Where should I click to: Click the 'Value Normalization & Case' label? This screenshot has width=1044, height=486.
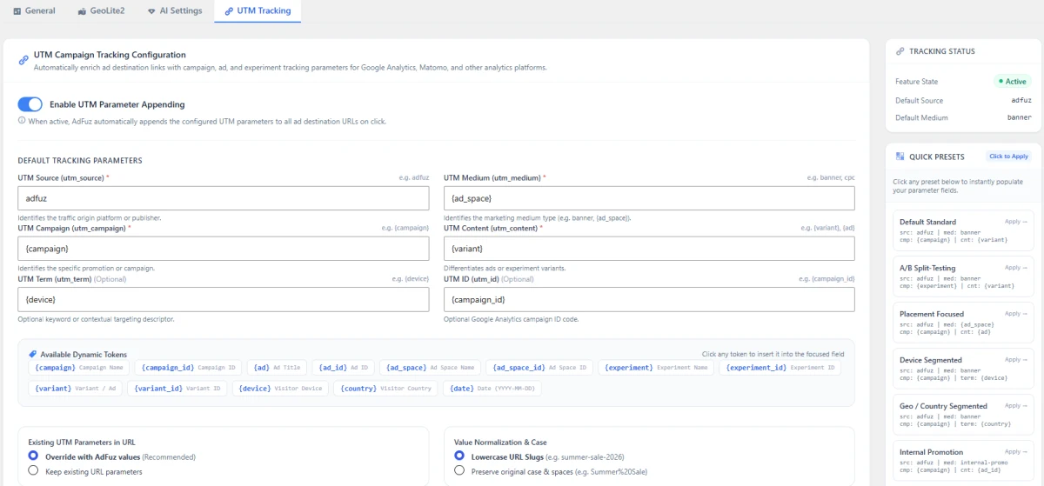point(500,443)
